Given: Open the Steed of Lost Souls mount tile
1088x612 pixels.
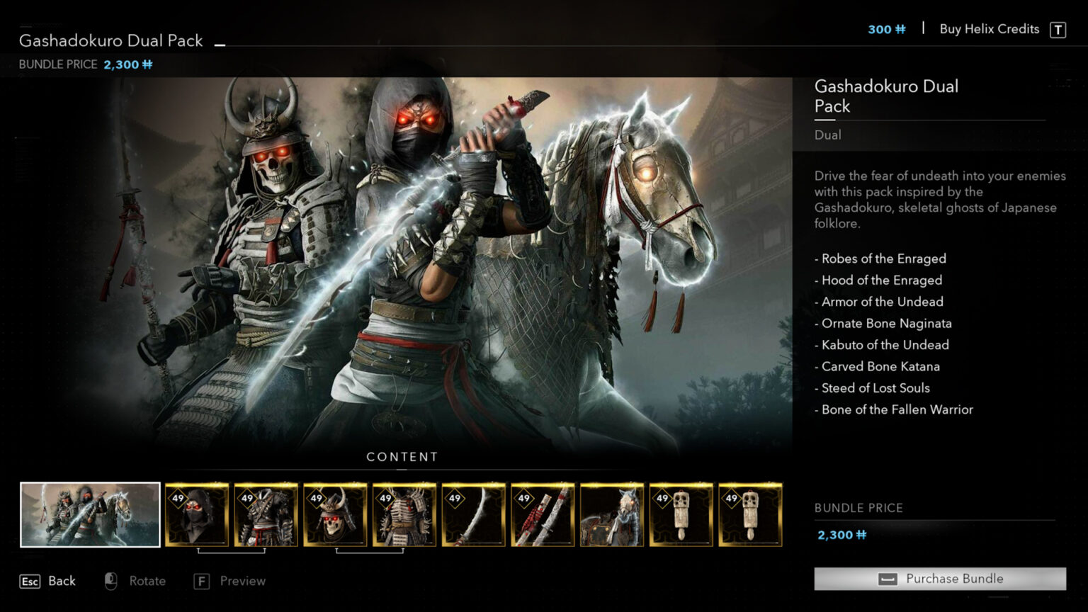Looking at the screenshot, I should (x=612, y=514).
